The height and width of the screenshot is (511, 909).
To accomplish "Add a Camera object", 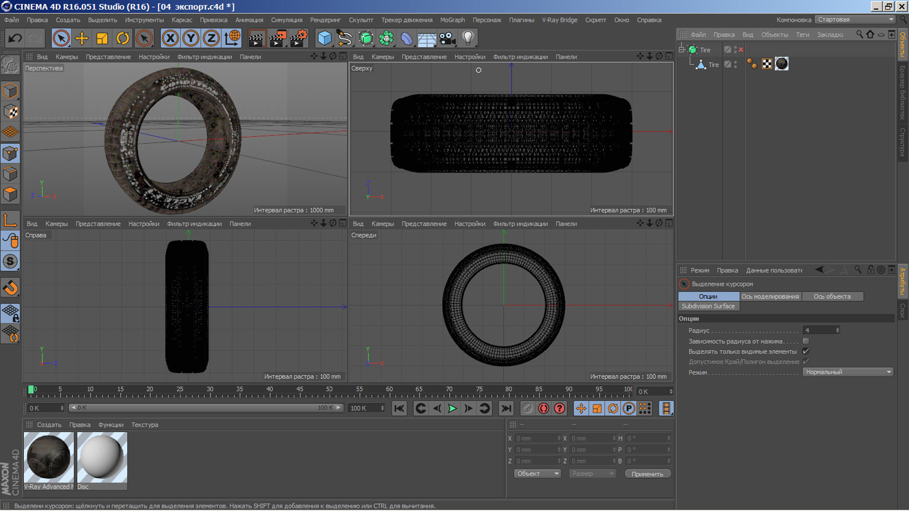I will (447, 38).
